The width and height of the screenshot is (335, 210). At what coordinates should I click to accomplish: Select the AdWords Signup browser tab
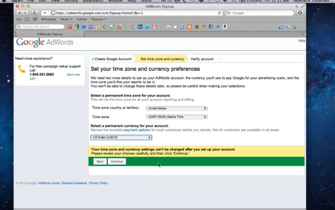[50, 34]
